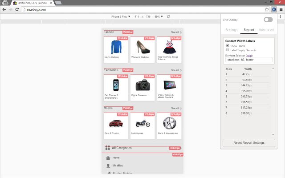Image resolution: width=285 pixels, height=178 pixels.
Task: Open the grid overlay extension icon
Action: (274, 9)
